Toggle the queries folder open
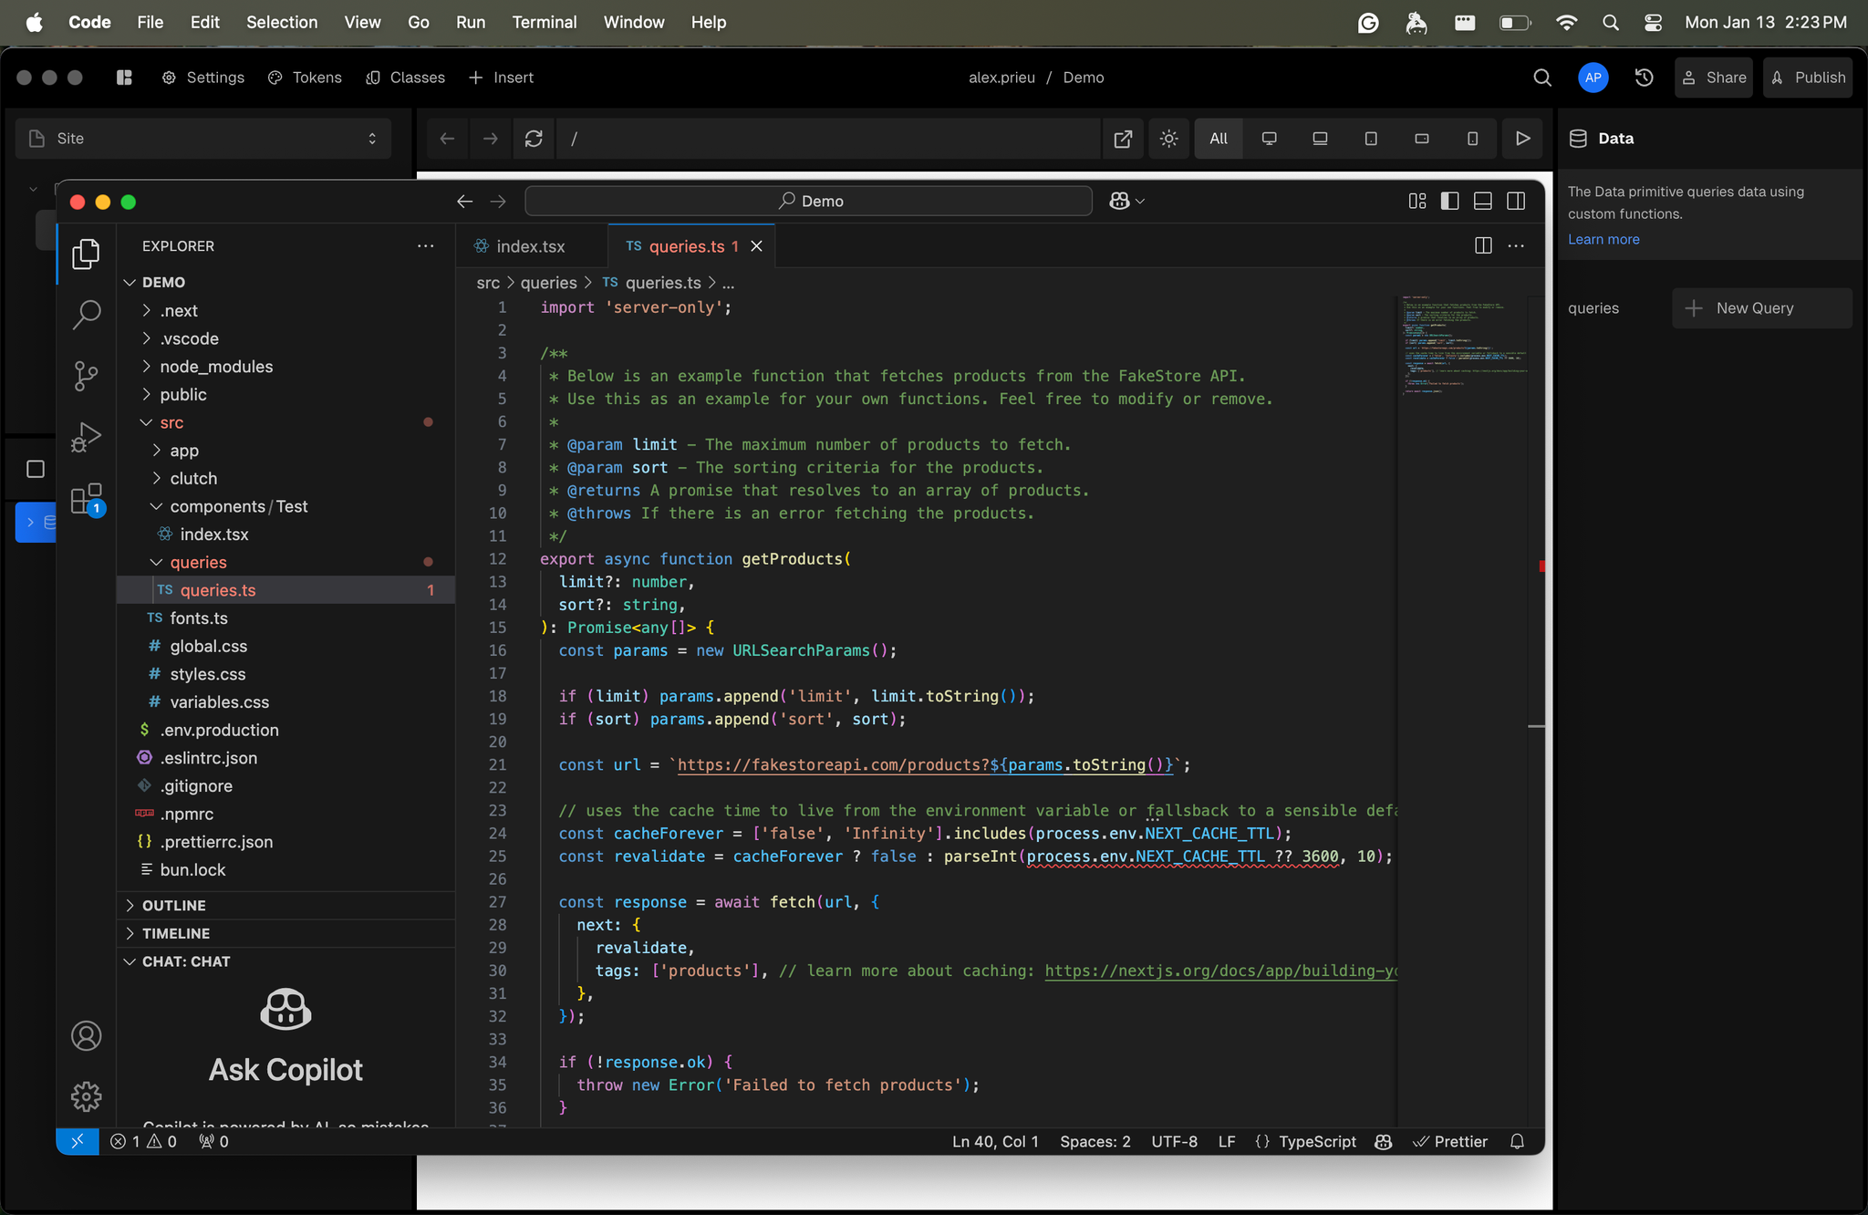Screen dimensions: 1868x1215 tap(202, 561)
